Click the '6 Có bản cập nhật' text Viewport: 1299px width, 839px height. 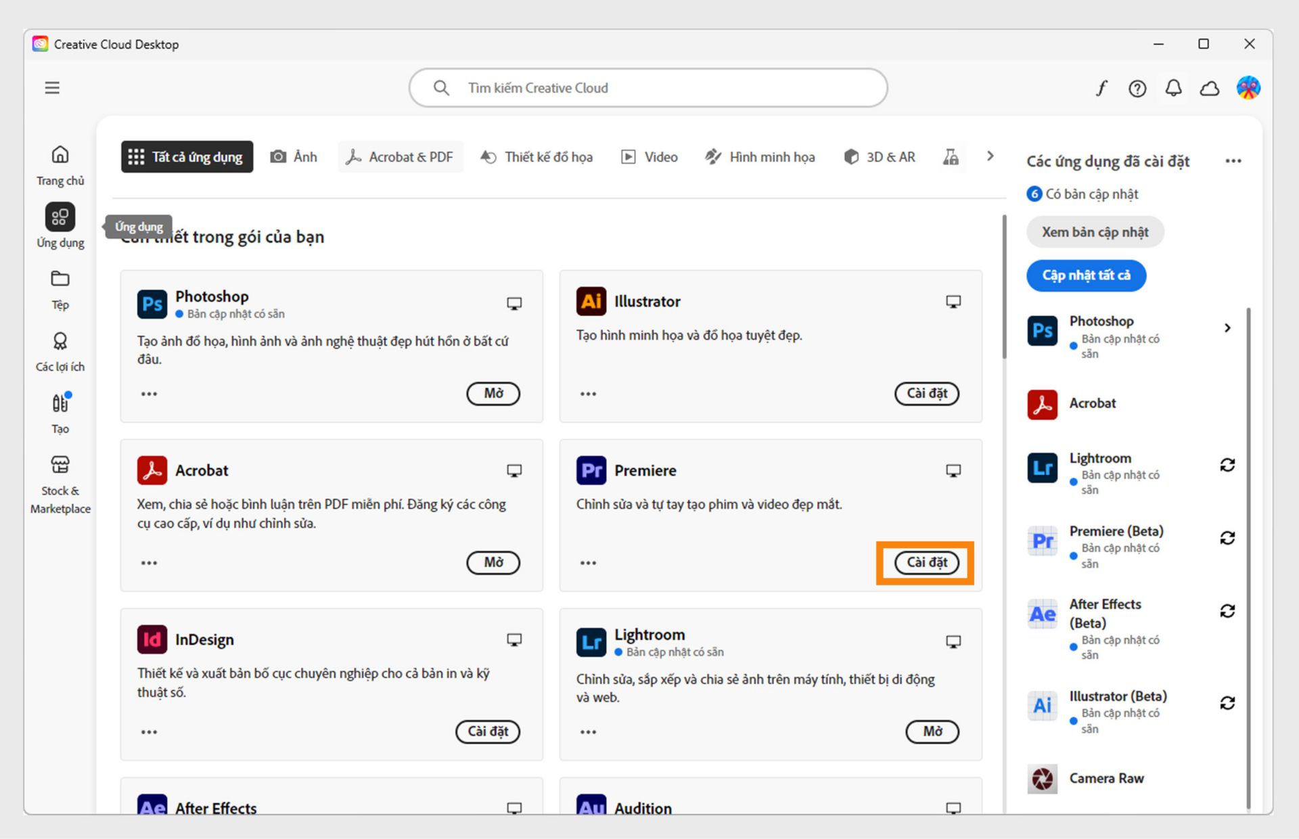pyautogui.click(x=1082, y=194)
